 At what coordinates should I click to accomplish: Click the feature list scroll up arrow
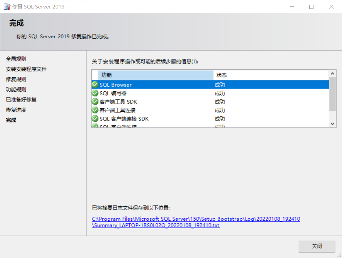pos(332,74)
